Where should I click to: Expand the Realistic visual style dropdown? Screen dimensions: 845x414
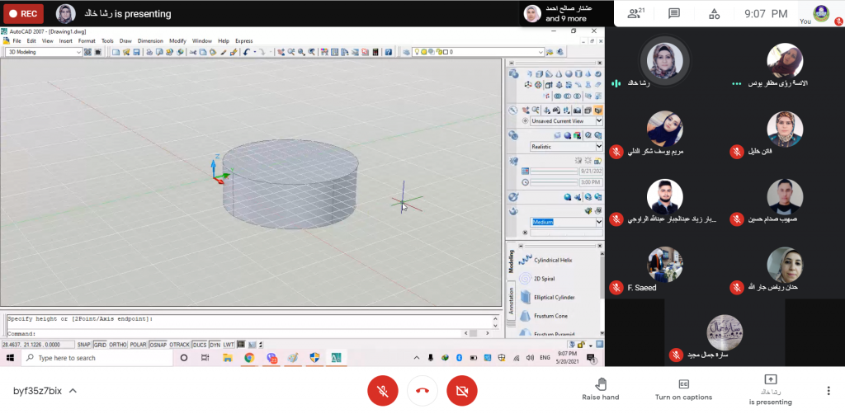tap(598, 147)
